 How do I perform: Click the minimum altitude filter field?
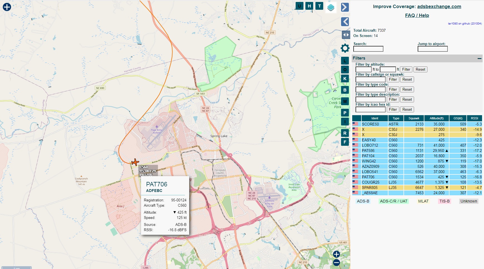coord(363,70)
